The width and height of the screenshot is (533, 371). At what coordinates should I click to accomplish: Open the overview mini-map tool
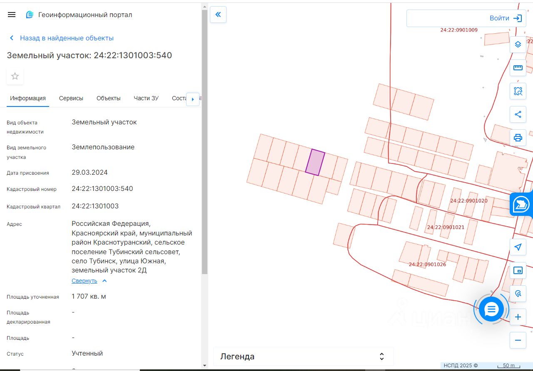518,270
